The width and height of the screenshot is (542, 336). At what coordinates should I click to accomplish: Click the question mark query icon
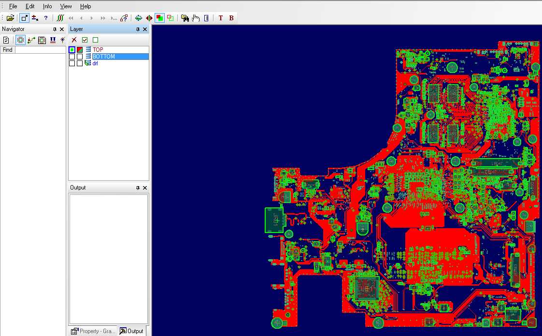[45, 18]
